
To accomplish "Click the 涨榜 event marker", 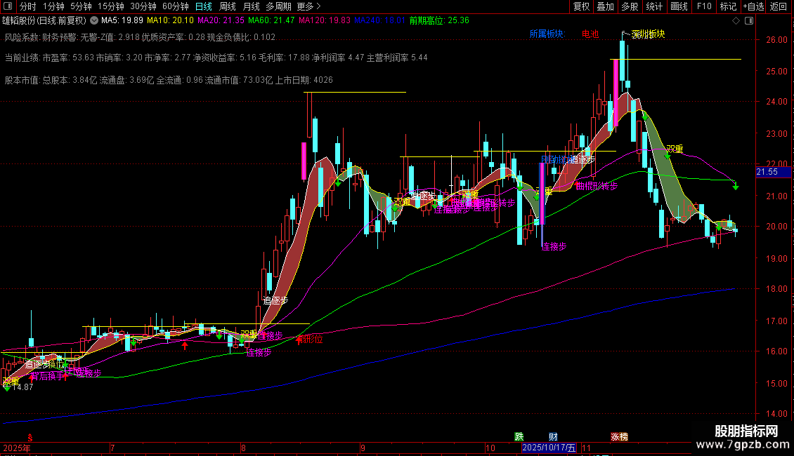I will [x=619, y=437].
